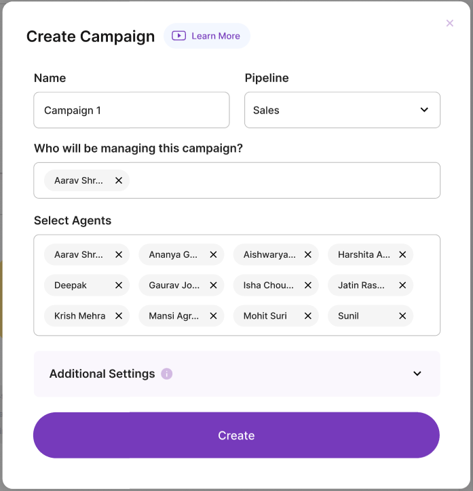Remove Jatin Ras... agent chip
Viewport: 473px width, 491px height.
click(402, 286)
